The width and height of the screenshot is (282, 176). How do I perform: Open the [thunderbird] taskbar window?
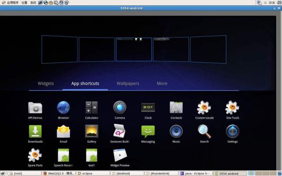(162, 174)
